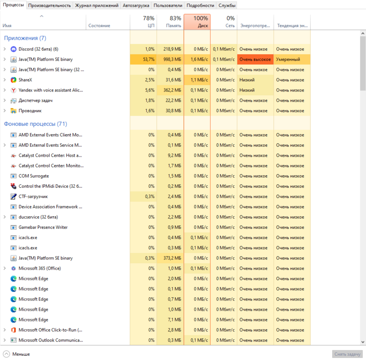This screenshot has width=366, height=363.
Task: Click the Java (32 бита) process icon
Action: 14,70
